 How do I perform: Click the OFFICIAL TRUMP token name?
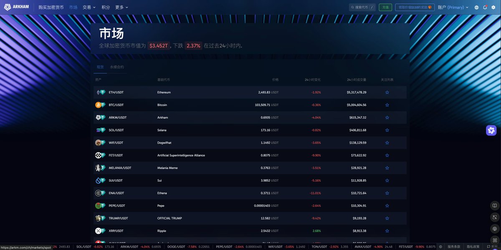tap(170, 218)
